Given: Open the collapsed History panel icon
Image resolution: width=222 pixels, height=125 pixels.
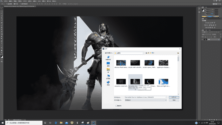Looking at the screenshot, I should click(199, 9).
